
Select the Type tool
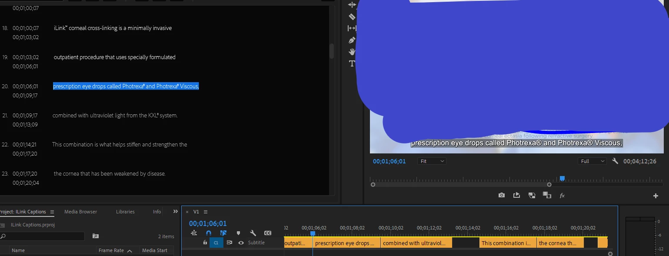point(352,63)
